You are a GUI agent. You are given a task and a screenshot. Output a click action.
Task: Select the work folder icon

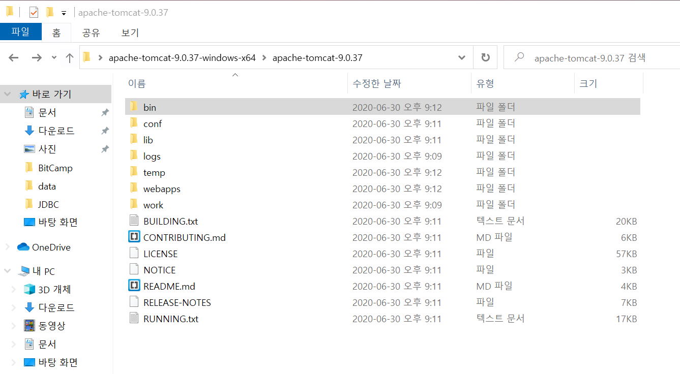[x=134, y=204]
